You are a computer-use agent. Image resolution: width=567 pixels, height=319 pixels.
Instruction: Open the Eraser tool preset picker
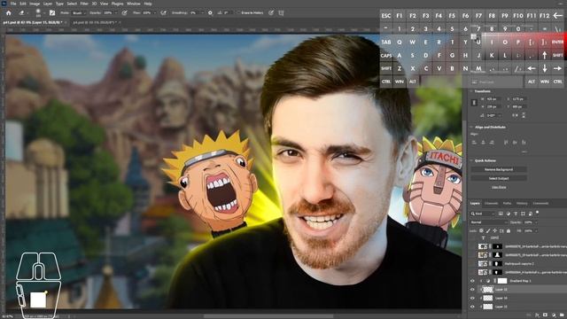click(23, 12)
